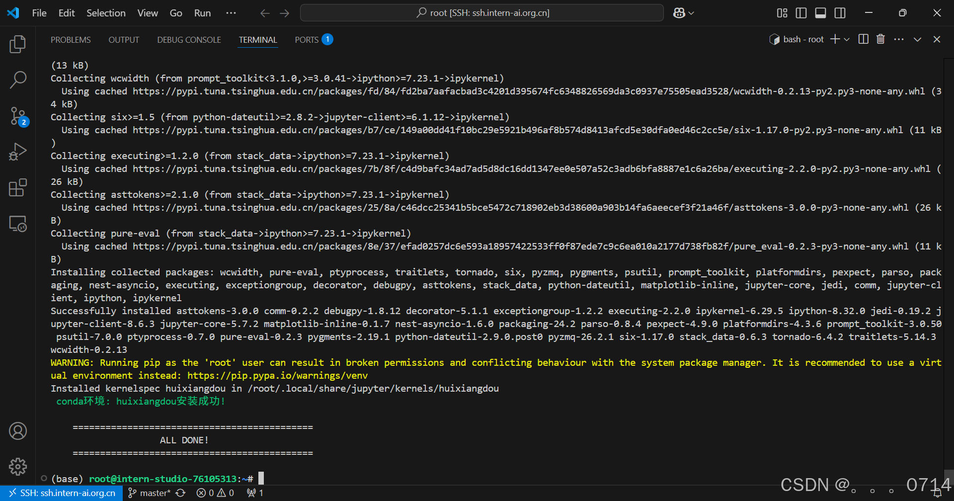Expand the menu bar overflow ellipsis

[231, 13]
